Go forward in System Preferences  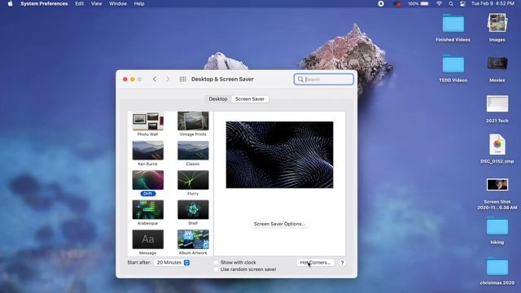click(168, 79)
